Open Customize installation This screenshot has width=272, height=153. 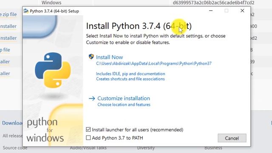124,98
